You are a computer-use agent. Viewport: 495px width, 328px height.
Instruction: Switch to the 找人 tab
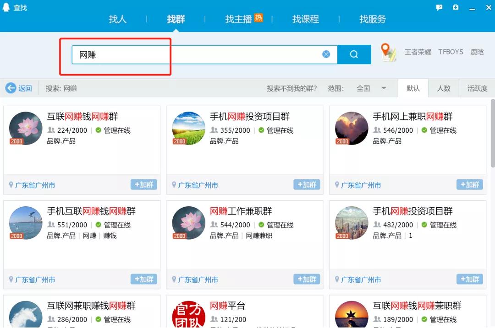117,19
